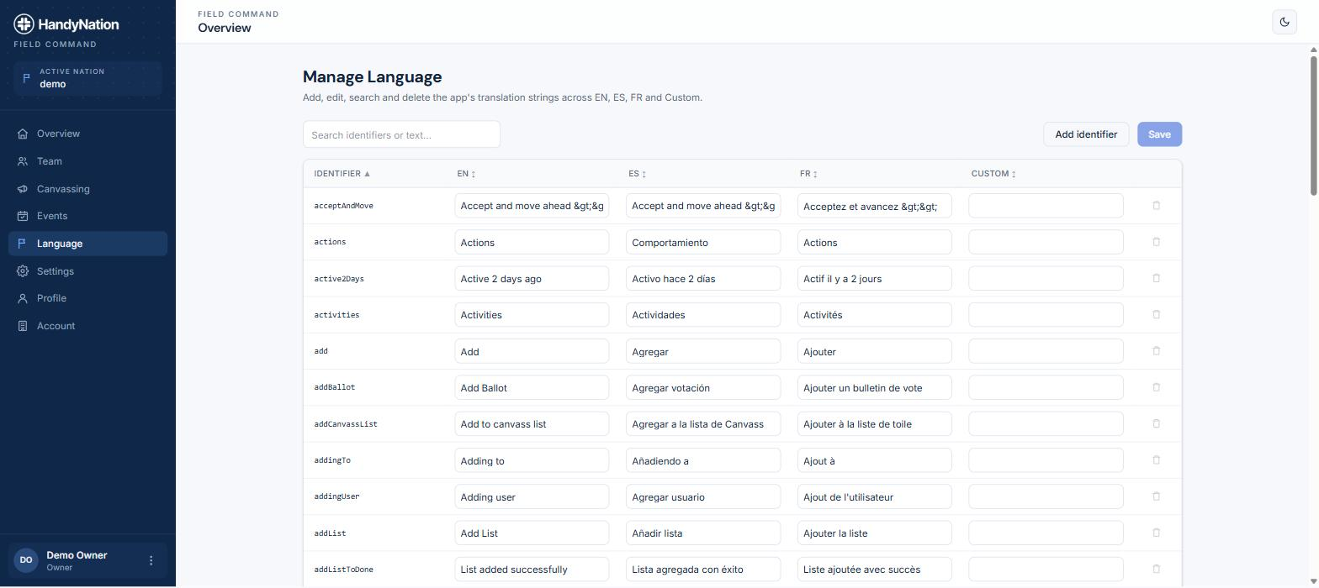Screen dimensions: 1319x588
Task: Click the empty CUSTOM field for addingUser
Action: 1046,496
